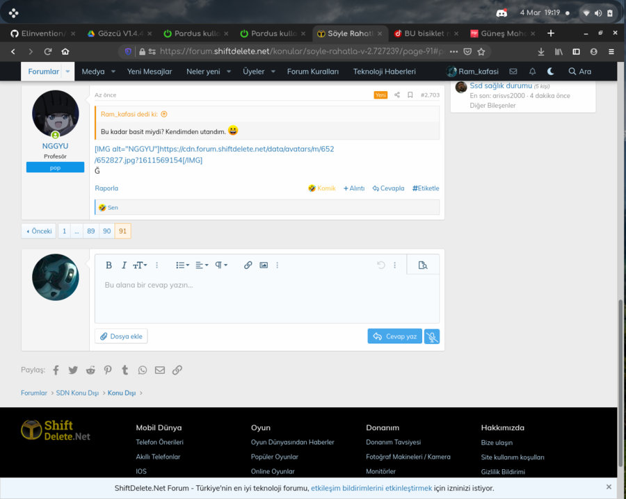Go to page 90
This screenshot has width=626, height=499.
(x=106, y=231)
